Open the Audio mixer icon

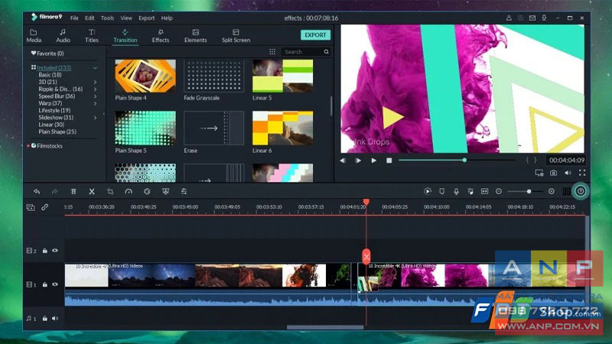[470, 192]
